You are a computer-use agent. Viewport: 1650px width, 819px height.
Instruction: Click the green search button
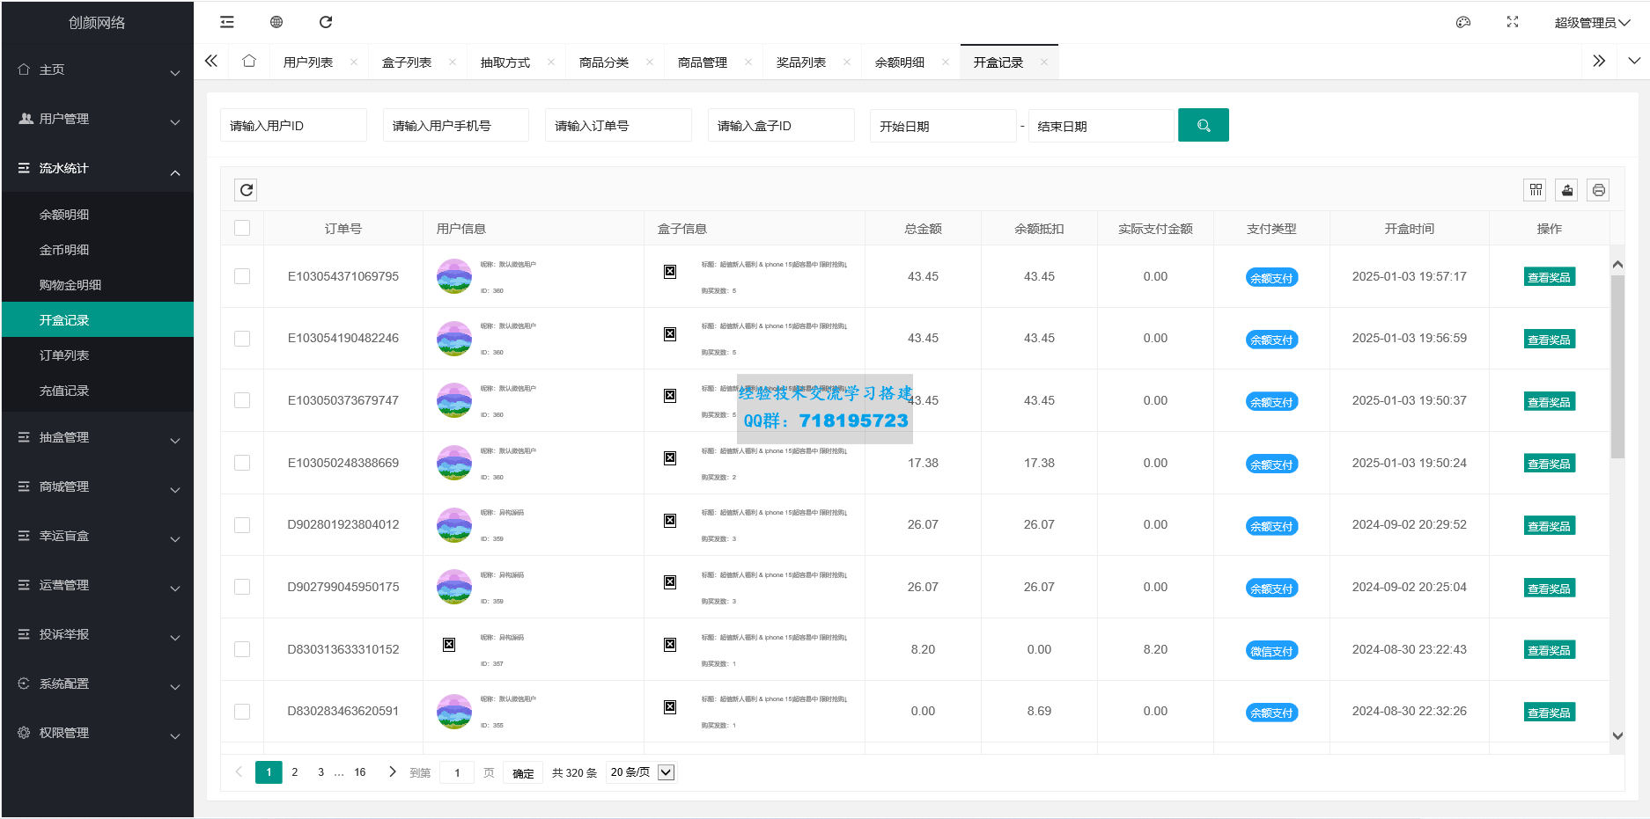coord(1203,126)
